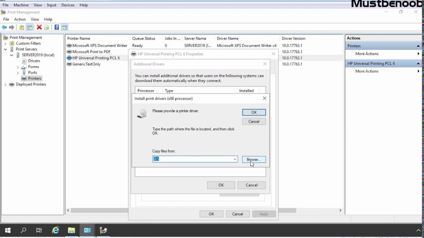Click the Forms icon in the tree
The height and width of the screenshot is (238, 424).
24,67
